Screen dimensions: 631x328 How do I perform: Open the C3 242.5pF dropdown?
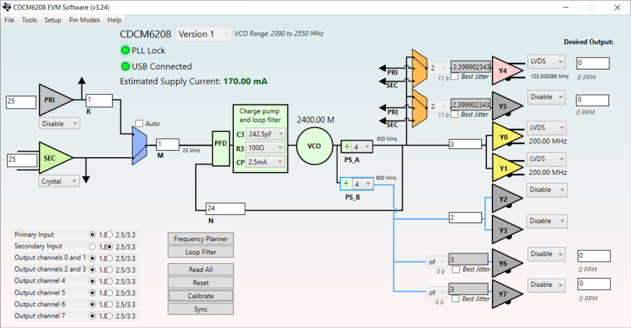265,134
